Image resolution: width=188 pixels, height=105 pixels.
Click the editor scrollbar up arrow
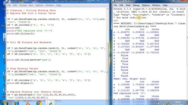tap(108, 9)
